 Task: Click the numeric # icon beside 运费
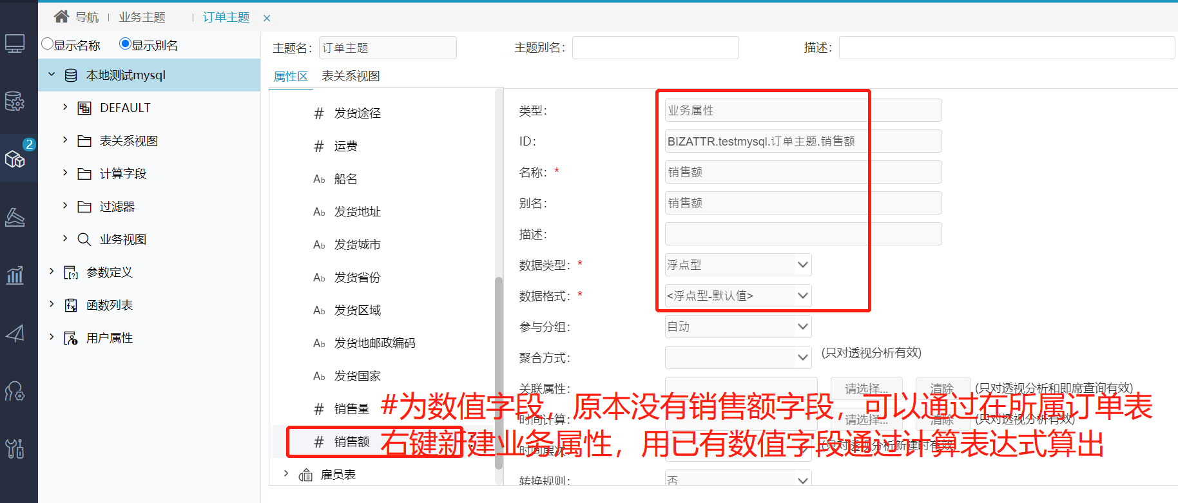(319, 146)
